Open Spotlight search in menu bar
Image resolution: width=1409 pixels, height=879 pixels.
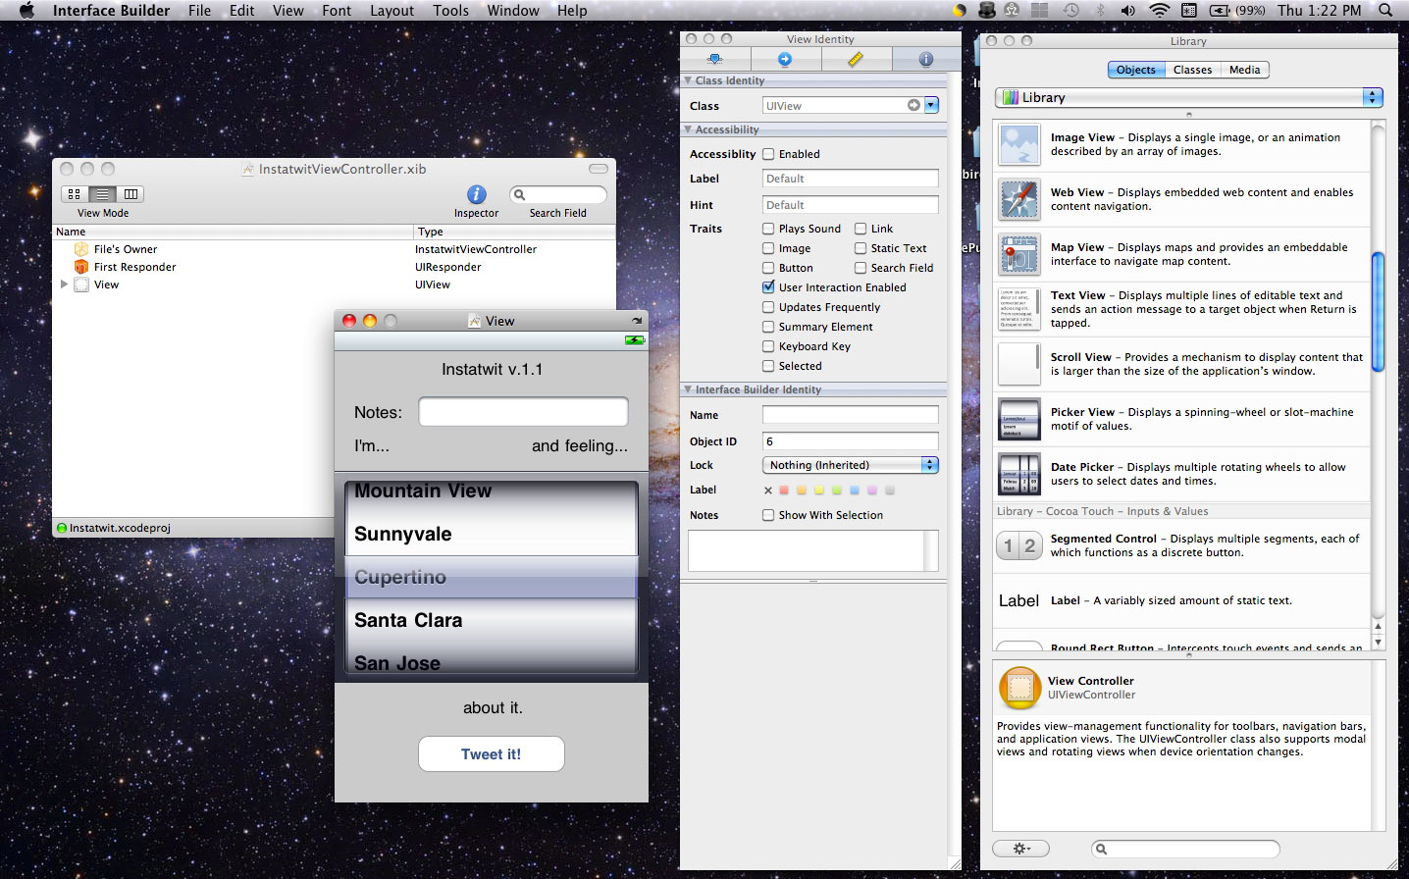[1385, 10]
